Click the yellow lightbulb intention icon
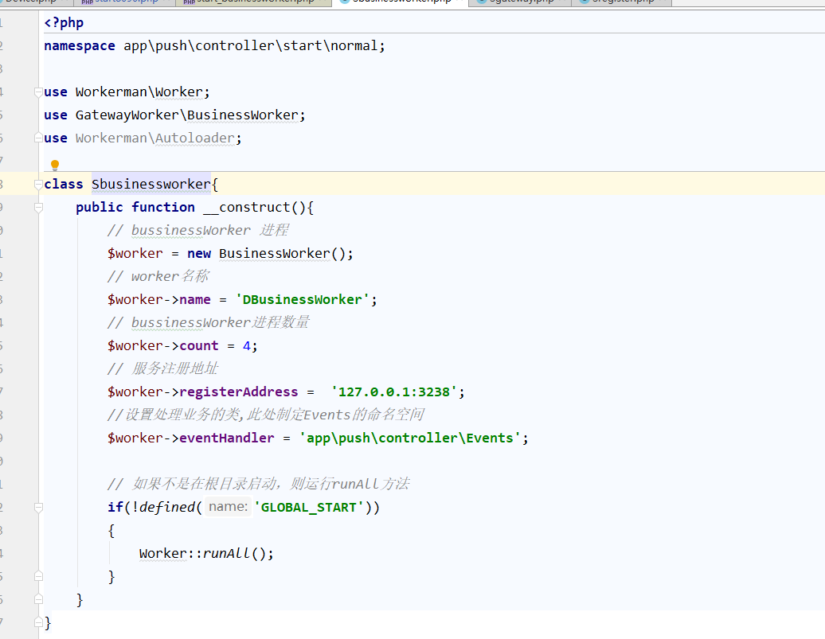Viewport: 825px width, 639px height. point(55,166)
